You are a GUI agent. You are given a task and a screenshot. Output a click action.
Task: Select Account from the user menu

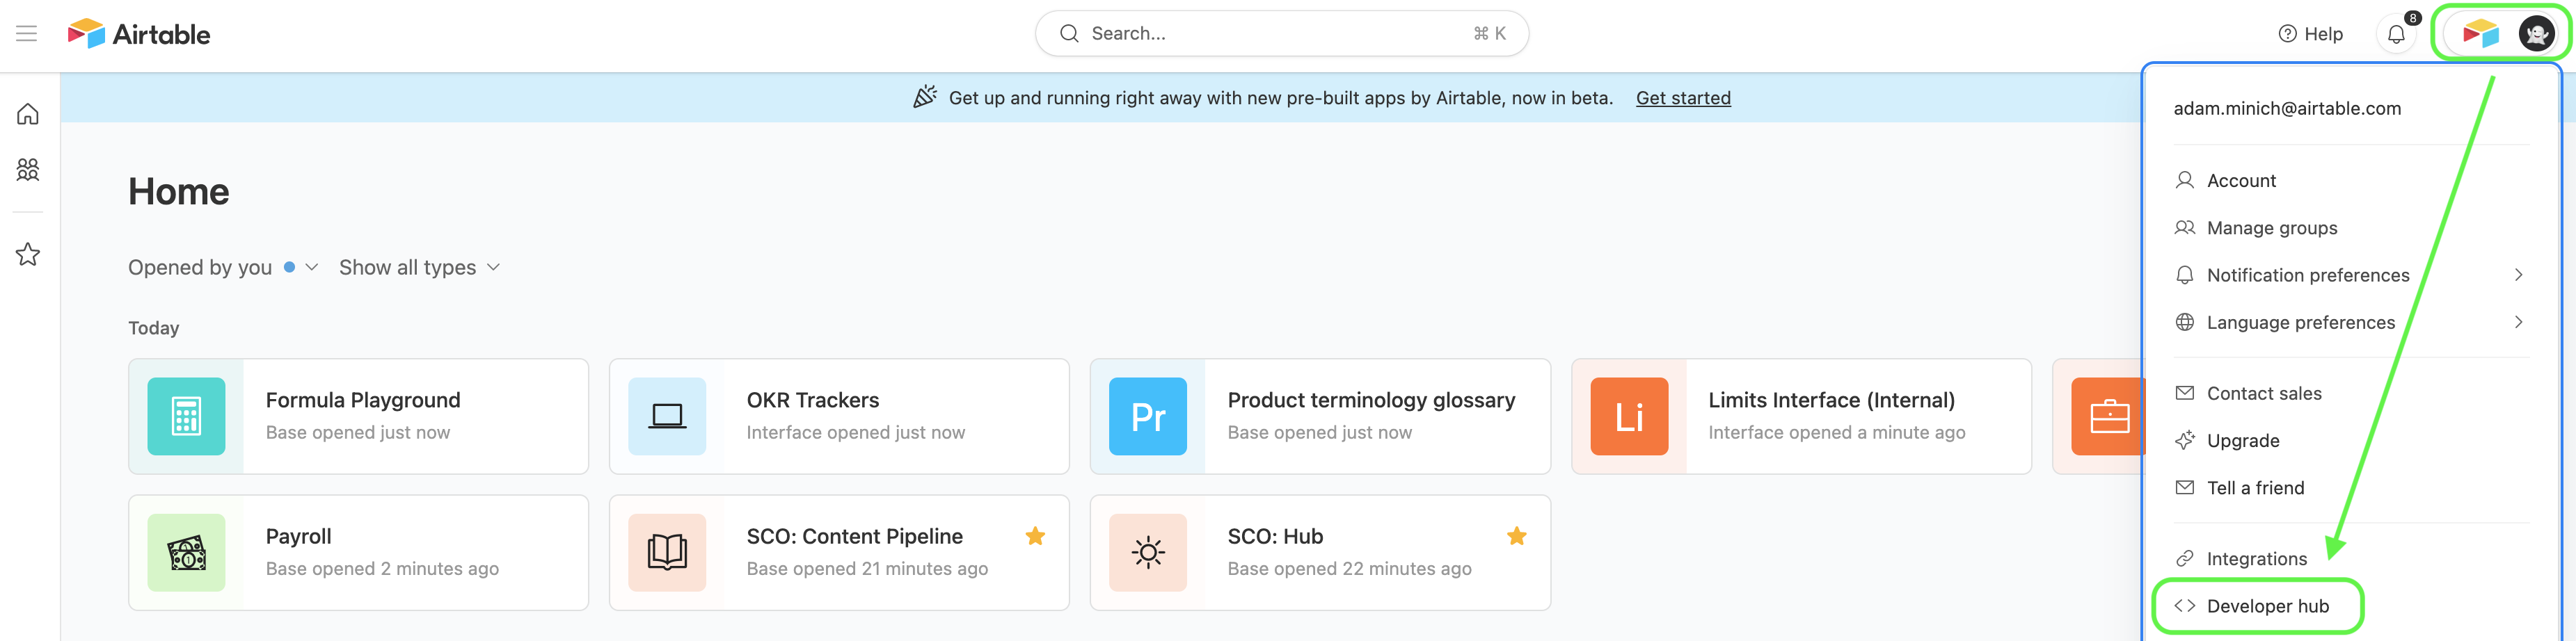2241,180
